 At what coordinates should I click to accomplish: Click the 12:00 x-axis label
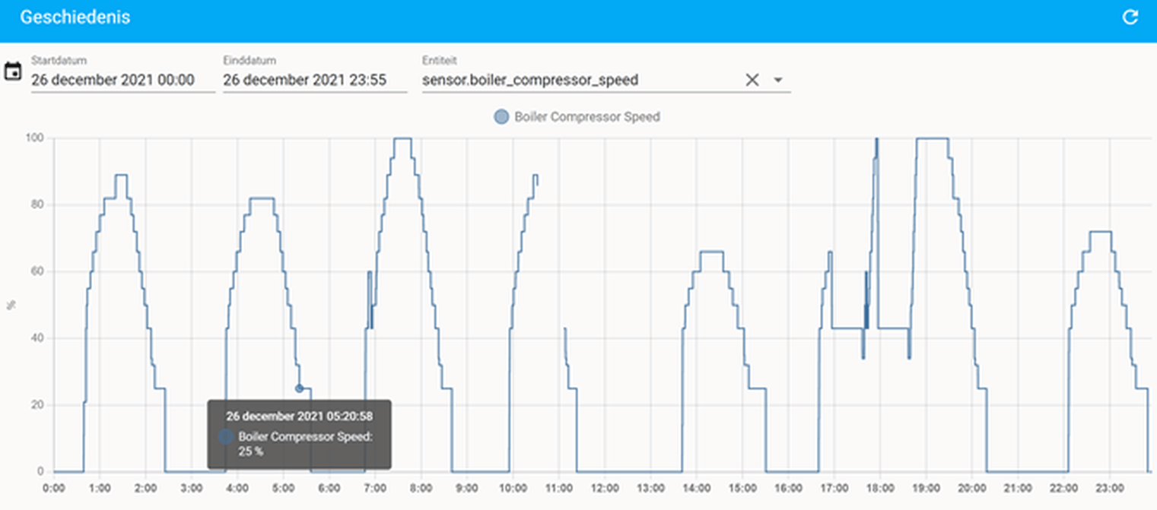[605, 488]
